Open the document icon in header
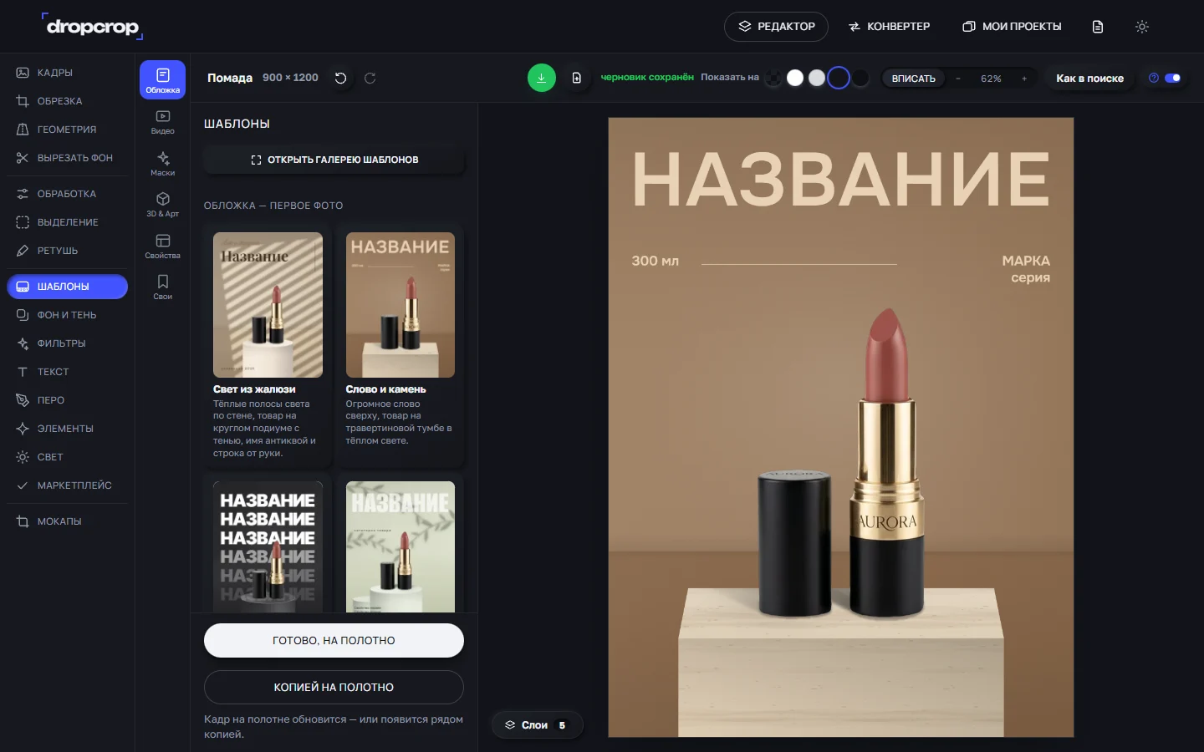 coord(1098,27)
